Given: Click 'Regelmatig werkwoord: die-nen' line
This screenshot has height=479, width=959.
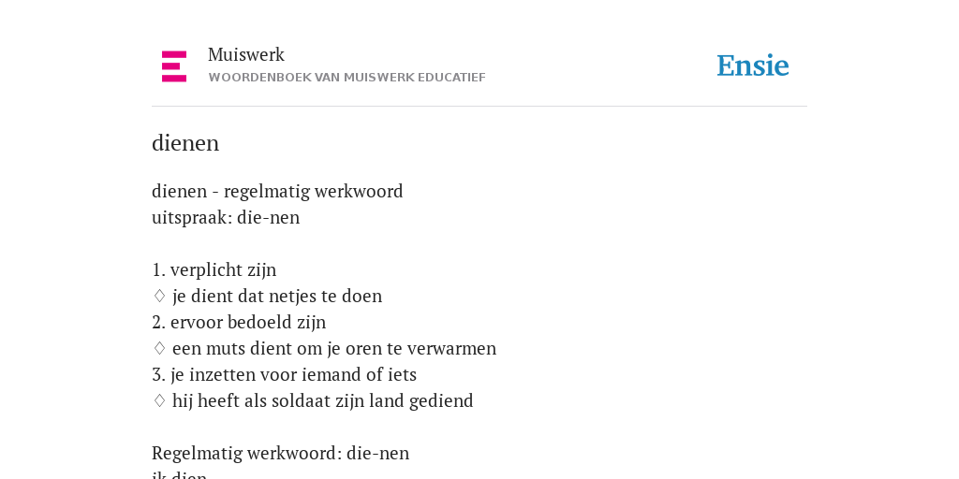Looking at the screenshot, I should [281, 454].
